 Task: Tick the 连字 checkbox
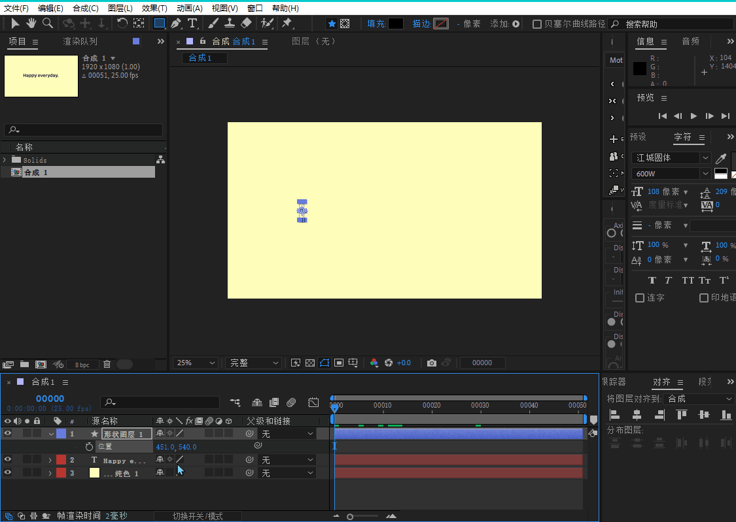[x=640, y=298]
